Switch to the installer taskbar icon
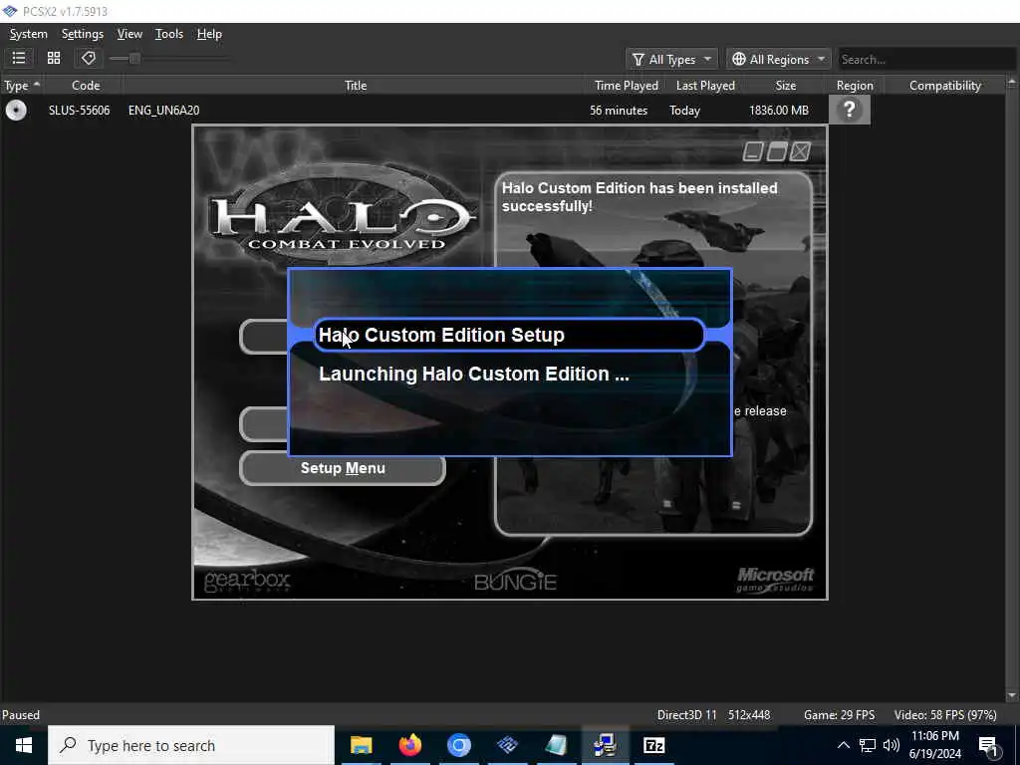This screenshot has width=1020, height=765. [x=605, y=745]
